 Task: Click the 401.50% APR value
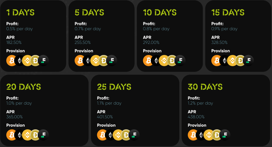pyautogui.click(x=105, y=117)
